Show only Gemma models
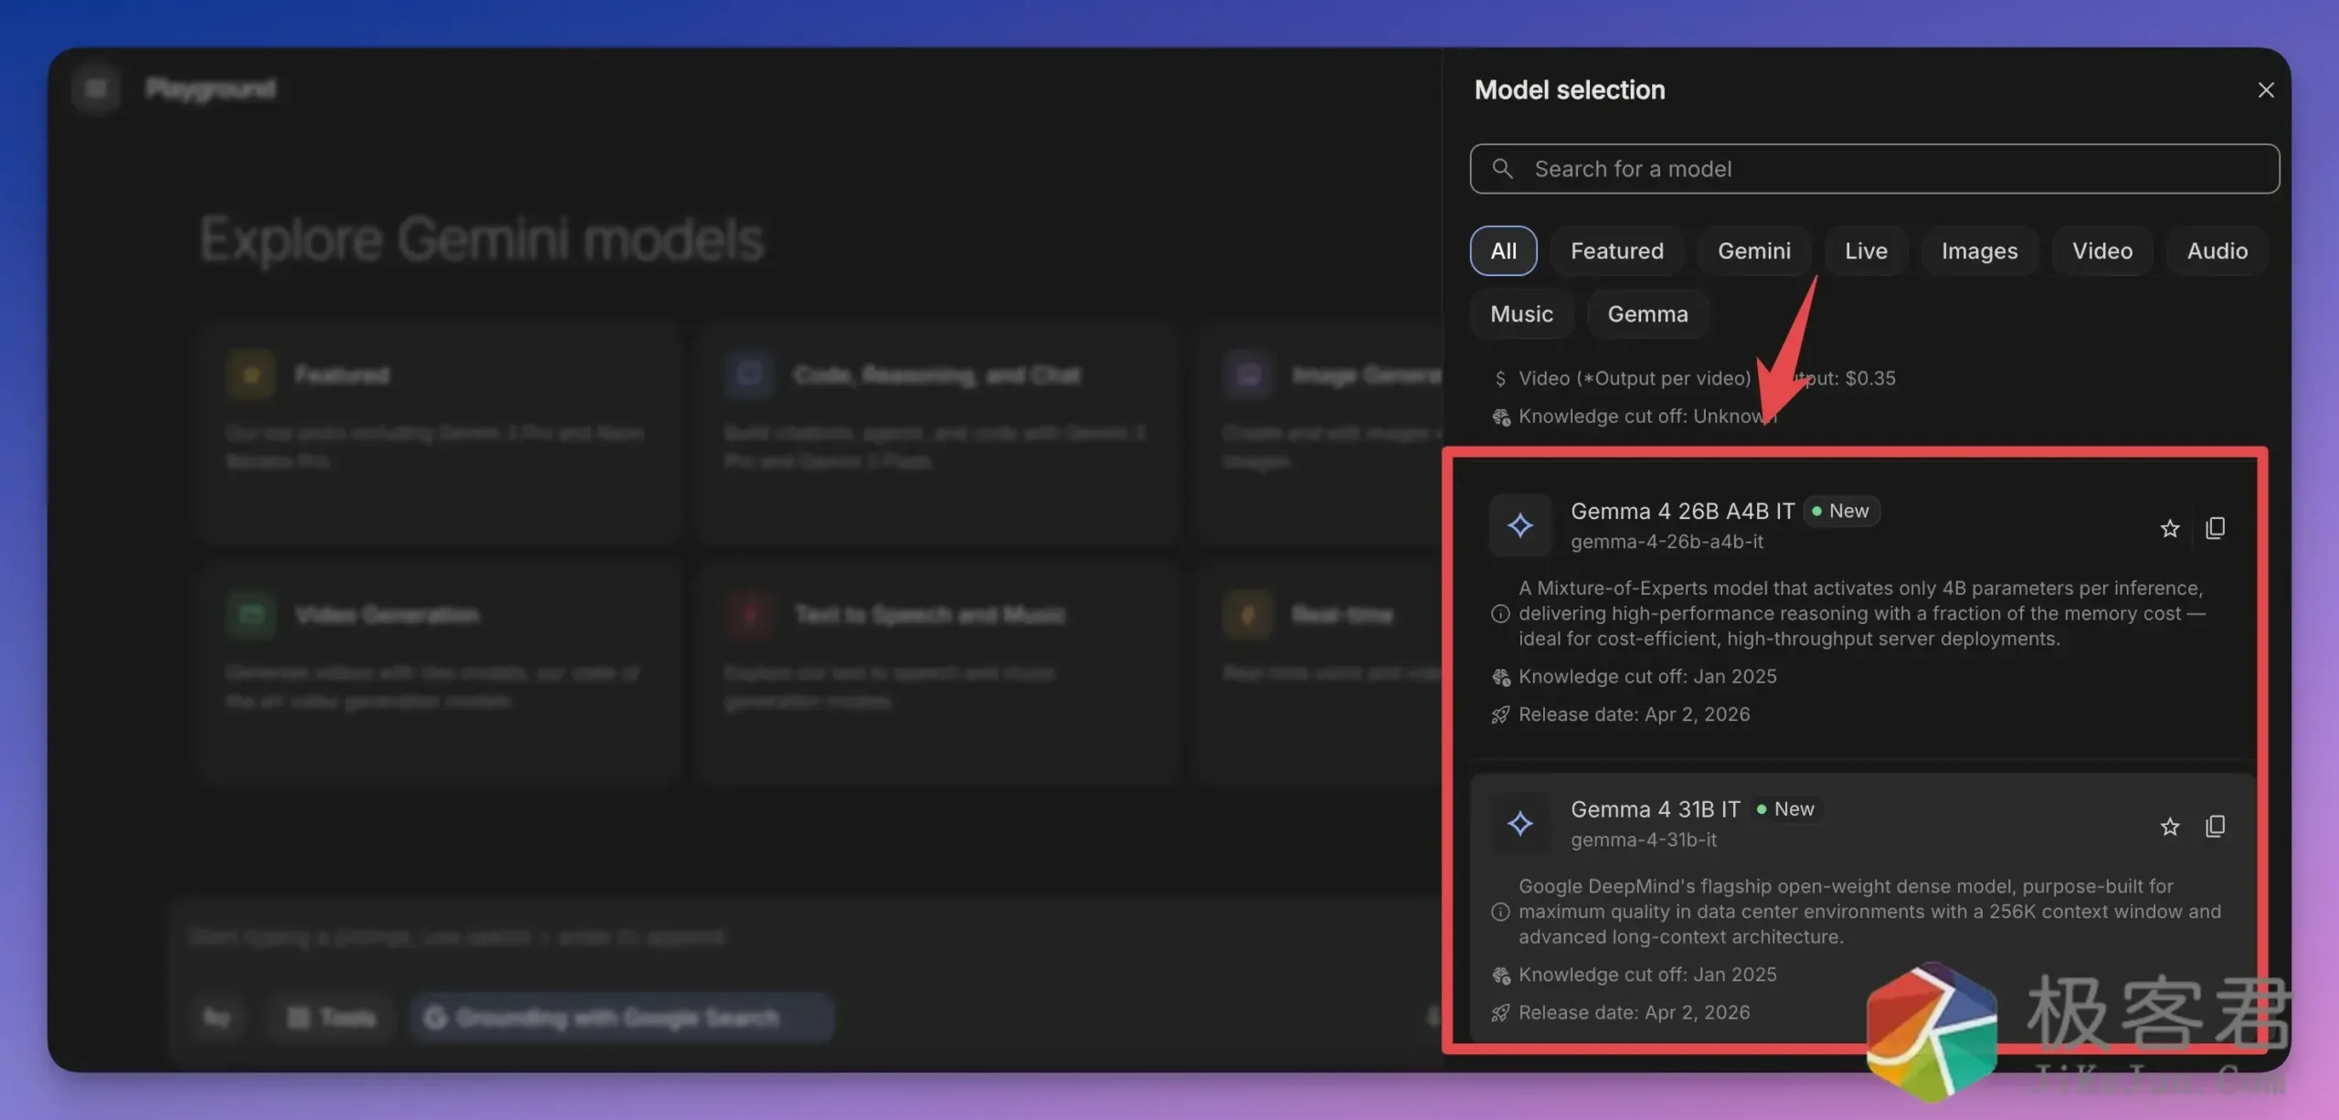 point(1647,314)
